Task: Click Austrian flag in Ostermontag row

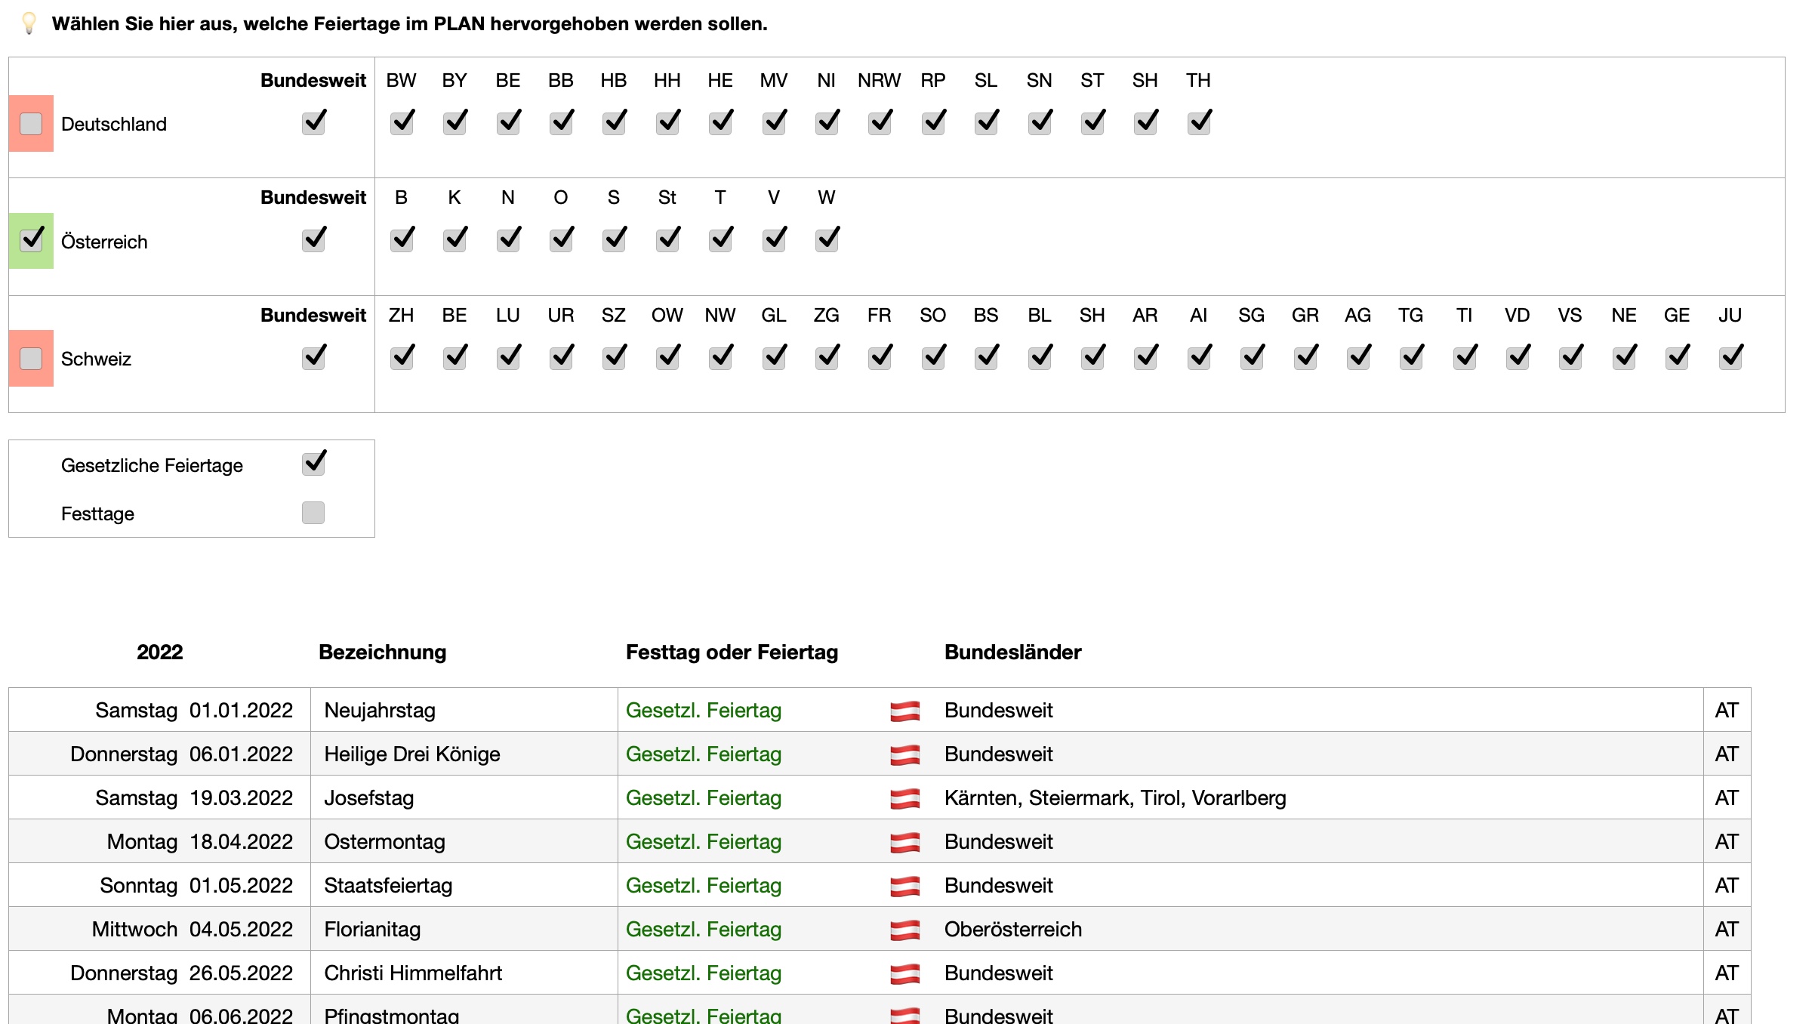Action: pyautogui.click(x=904, y=842)
